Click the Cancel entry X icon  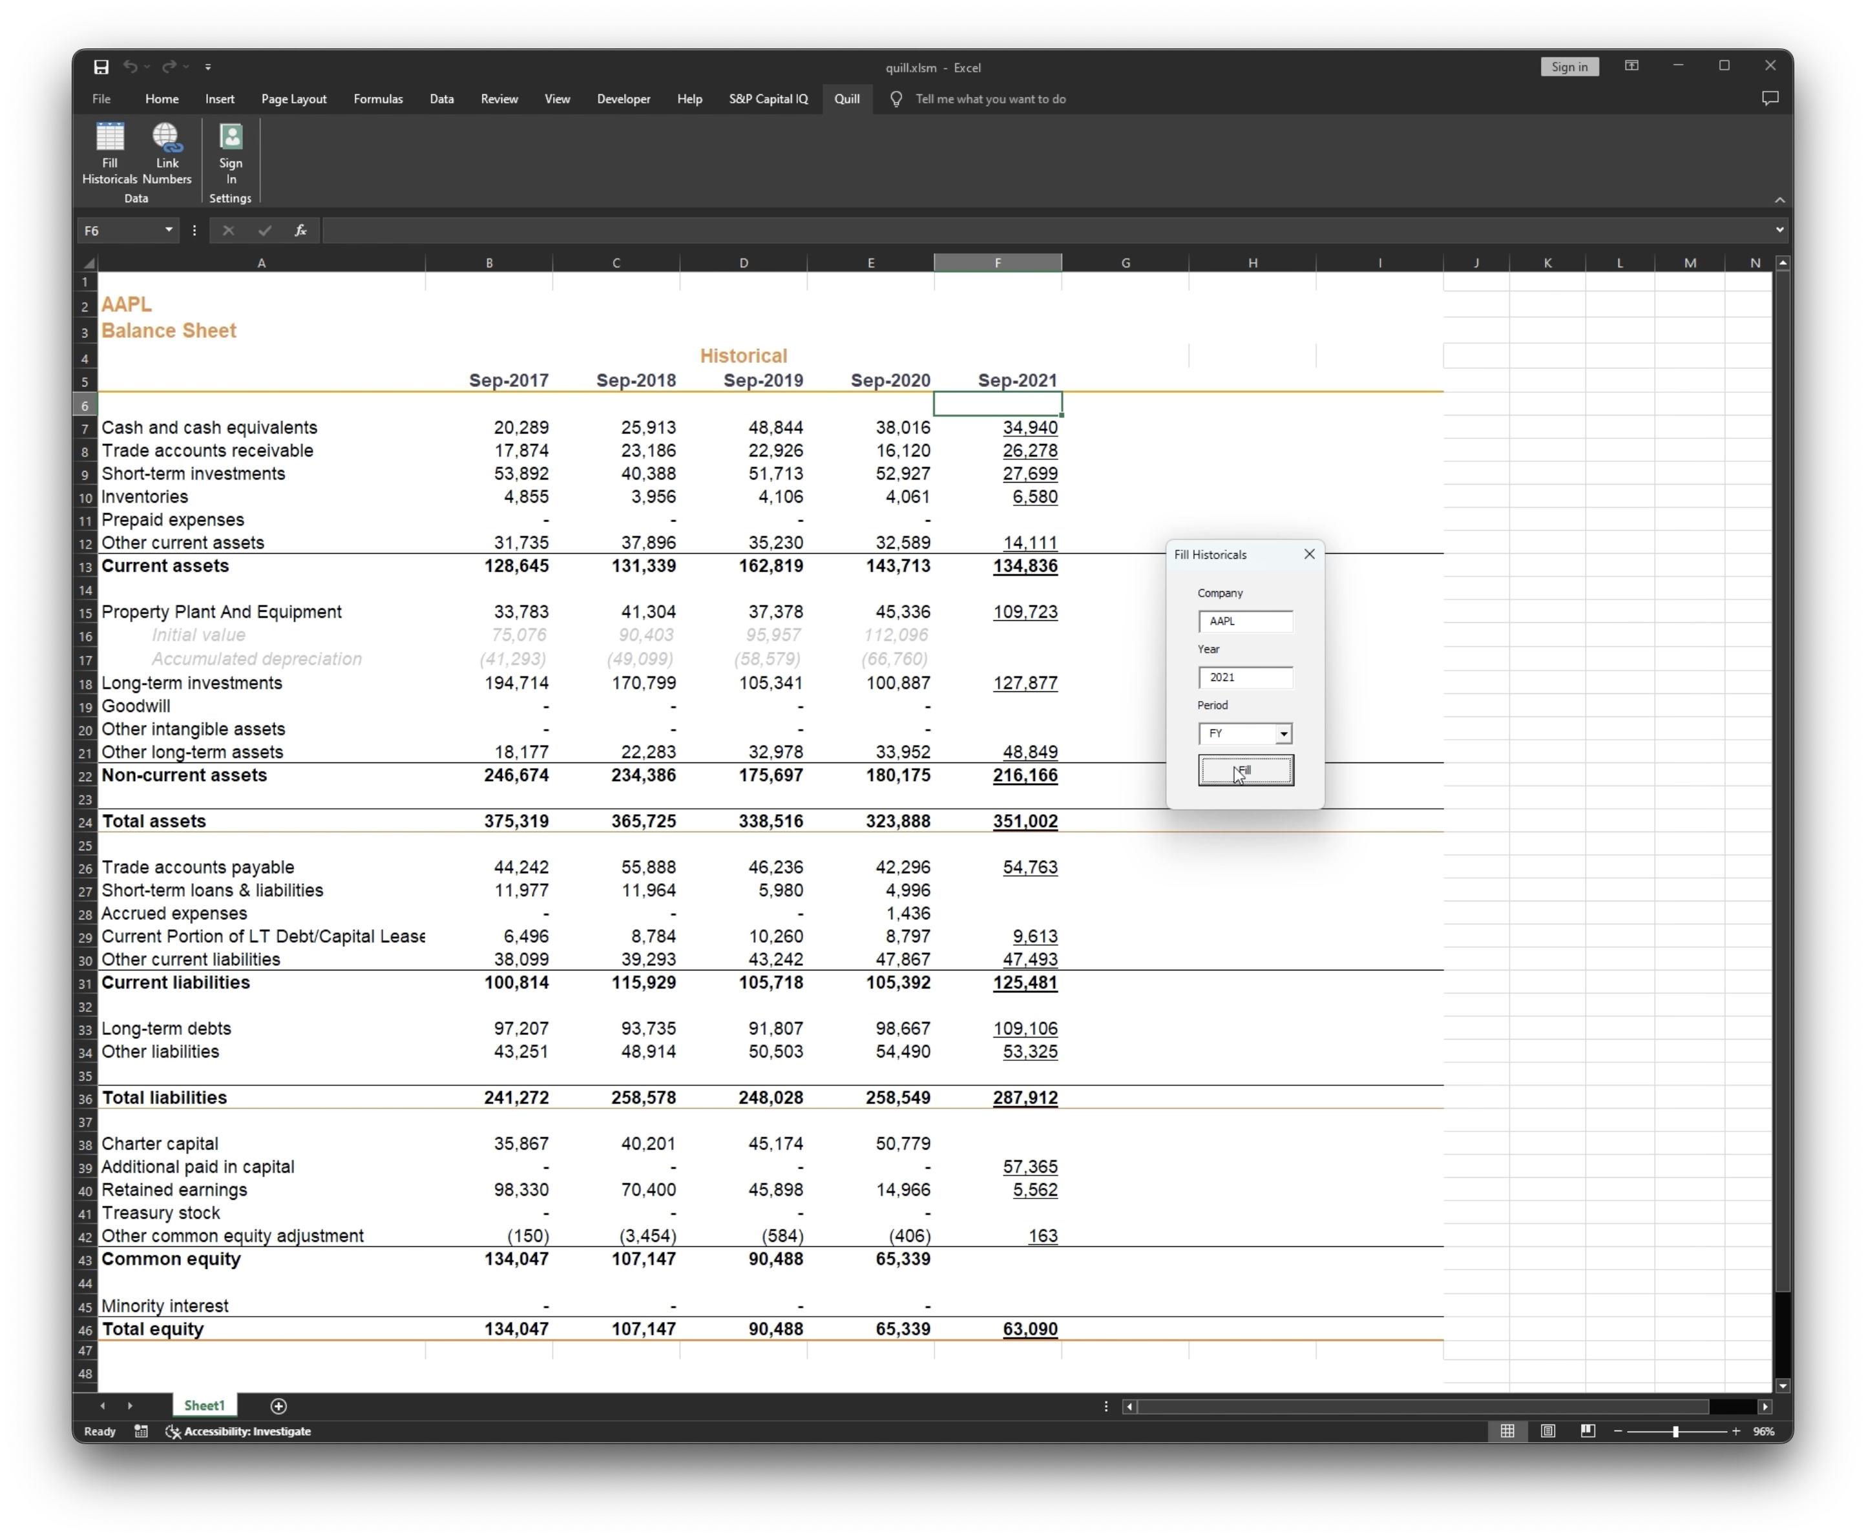tap(228, 231)
